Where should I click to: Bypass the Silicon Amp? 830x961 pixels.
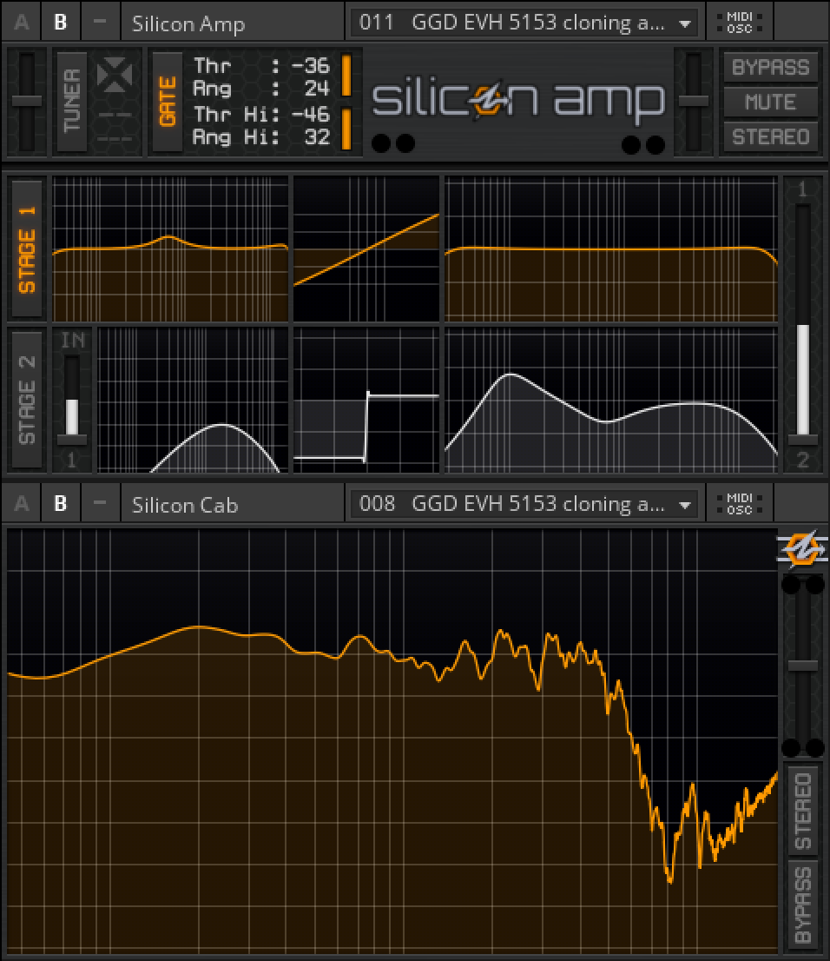click(771, 68)
